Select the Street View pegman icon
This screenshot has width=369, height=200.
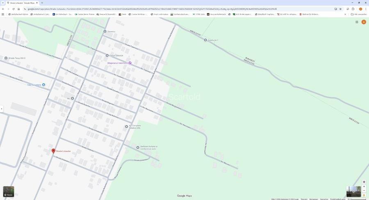point(364,196)
